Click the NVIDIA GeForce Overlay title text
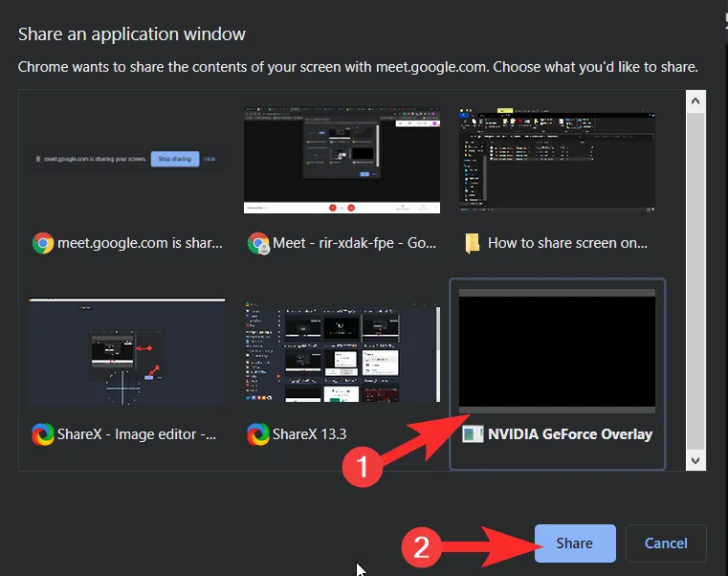 pyautogui.click(x=570, y=434)
